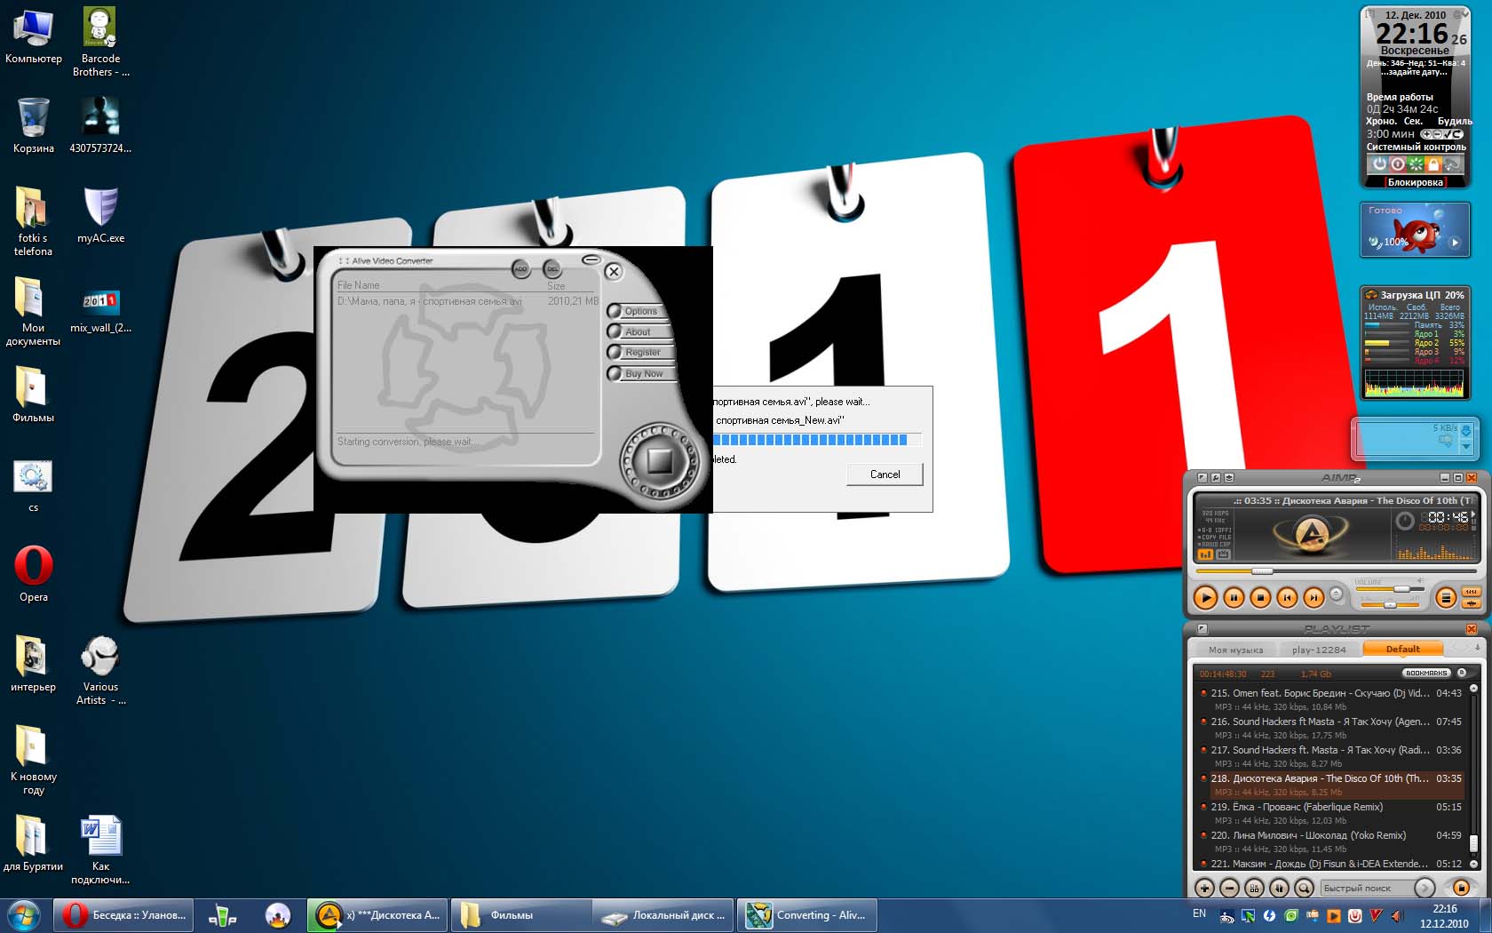Skip to next track in AIMP
This screenshot has height=933, width=1492.
click(x=1313, y=598)
